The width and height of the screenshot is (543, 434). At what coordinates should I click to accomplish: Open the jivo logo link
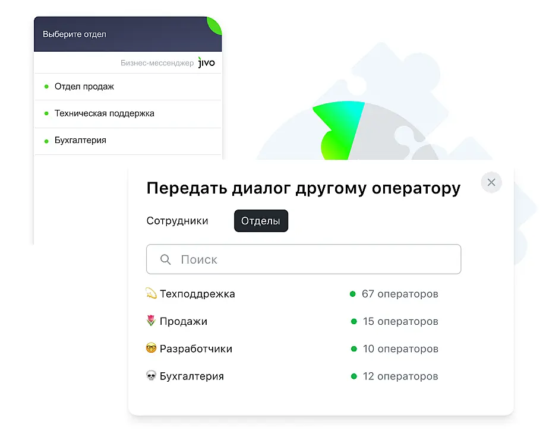click(x=206, y=63)
